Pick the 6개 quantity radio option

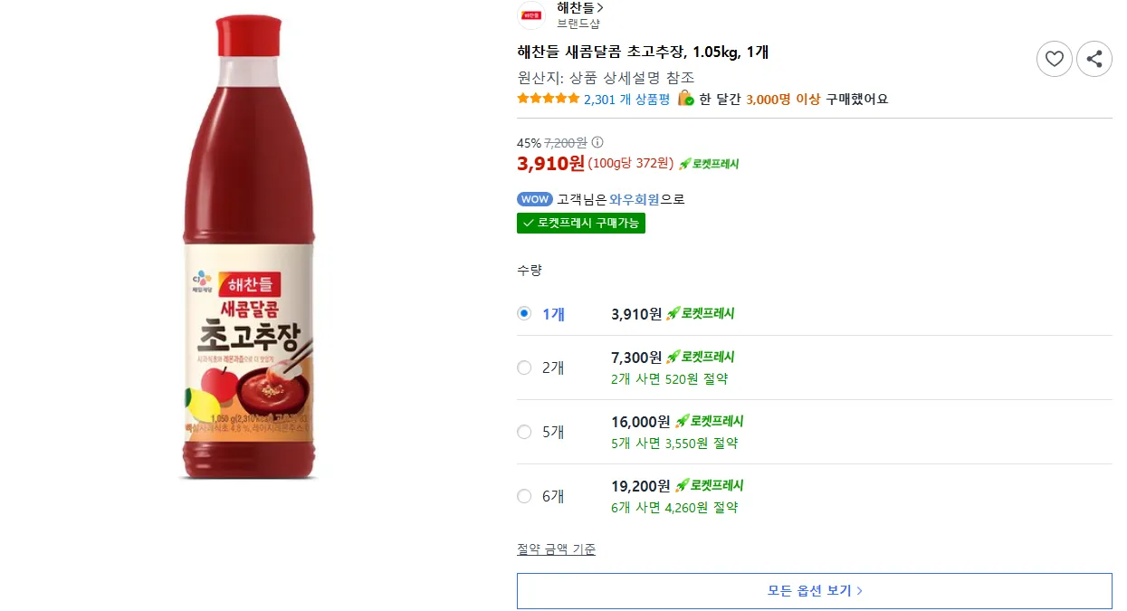coord(524,496)
